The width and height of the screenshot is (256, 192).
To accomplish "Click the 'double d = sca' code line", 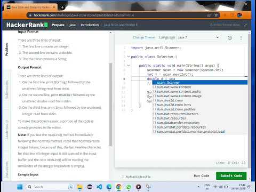I will (161, 79).
